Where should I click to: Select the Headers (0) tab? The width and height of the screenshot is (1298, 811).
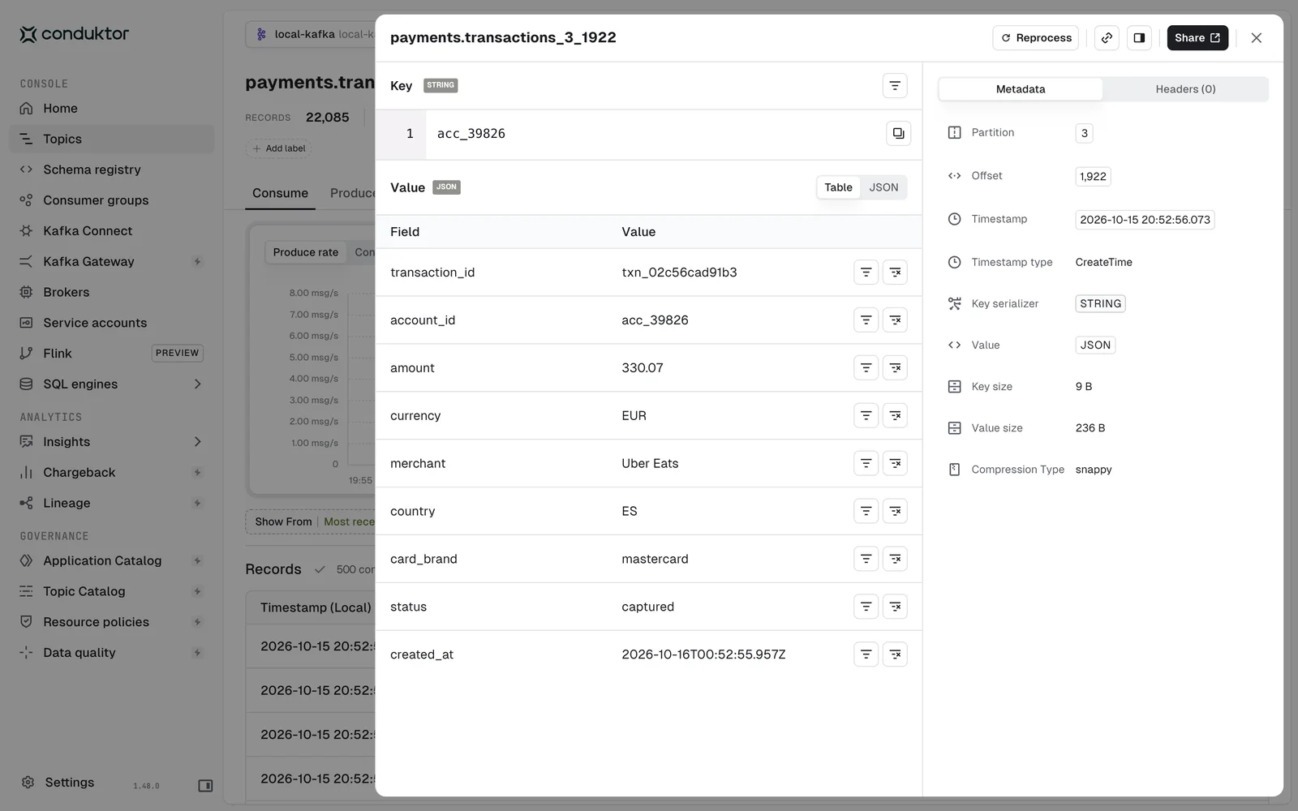[x=1185, y=89]
